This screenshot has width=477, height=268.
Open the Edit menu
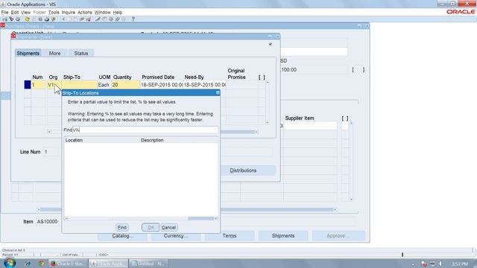tap(15, 13)
